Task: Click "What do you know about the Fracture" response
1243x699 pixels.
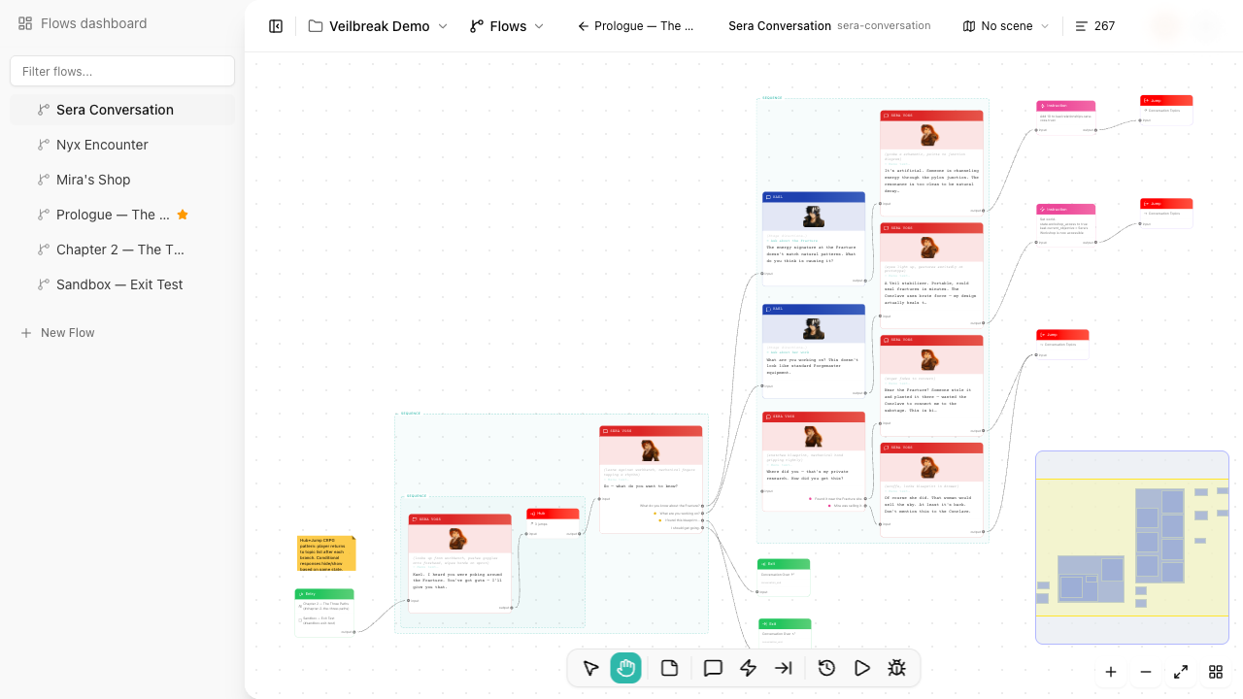Action: (x=670, y=506)
